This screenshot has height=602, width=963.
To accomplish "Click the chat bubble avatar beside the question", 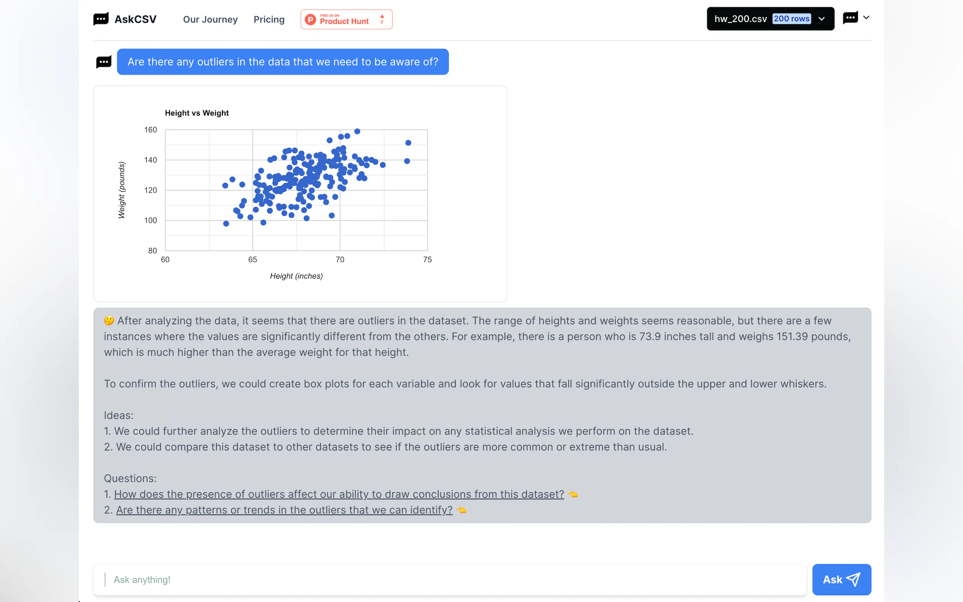I will coord(104,62).
